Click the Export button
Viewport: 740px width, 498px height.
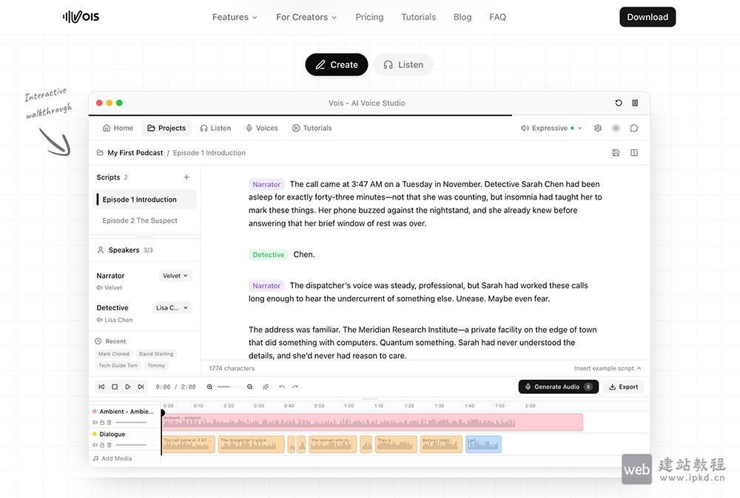pyautogui.click(x=623, y=386)
